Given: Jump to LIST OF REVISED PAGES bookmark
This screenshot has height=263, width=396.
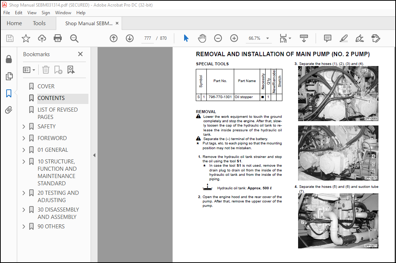Looking at the screenshot, I should point(58,113).
